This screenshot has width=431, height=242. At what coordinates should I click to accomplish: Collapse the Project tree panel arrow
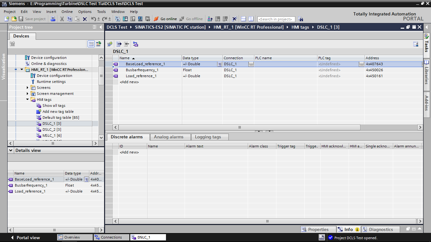click(x=101, y=27)
